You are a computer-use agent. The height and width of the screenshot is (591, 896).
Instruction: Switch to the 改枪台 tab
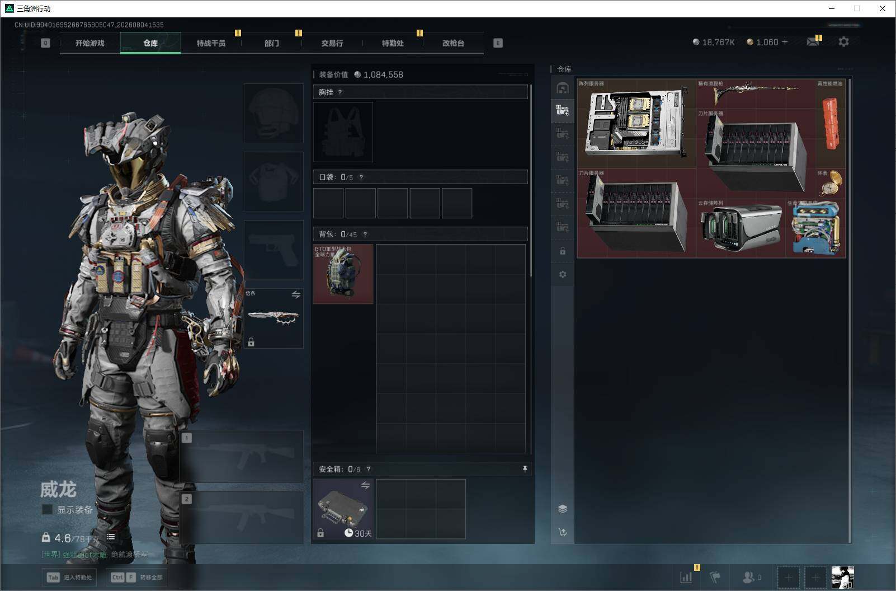pos(453,43)
